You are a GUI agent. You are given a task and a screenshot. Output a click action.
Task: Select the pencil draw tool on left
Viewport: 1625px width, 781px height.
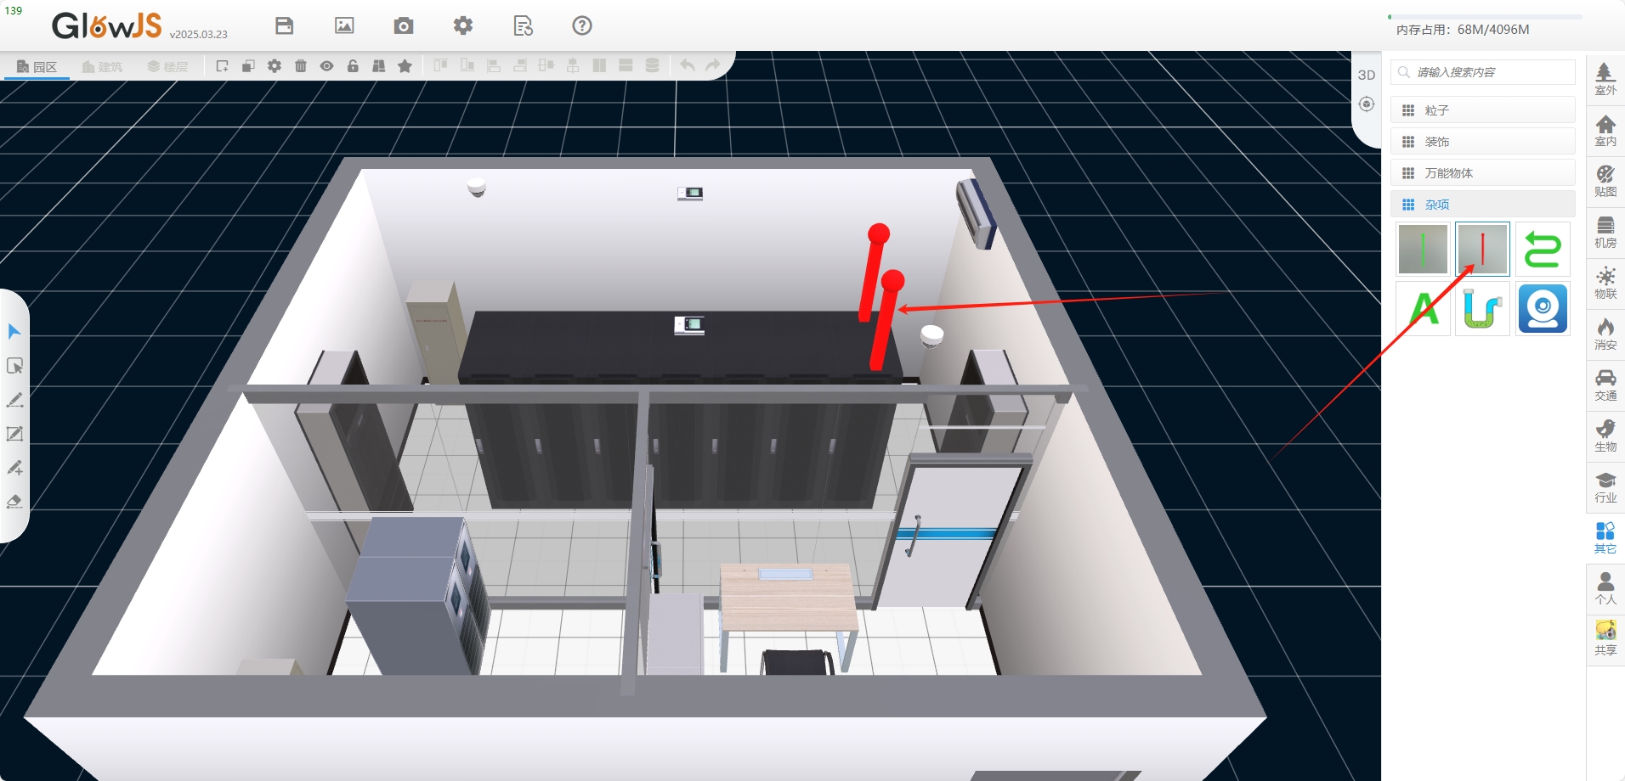point(14,400)
